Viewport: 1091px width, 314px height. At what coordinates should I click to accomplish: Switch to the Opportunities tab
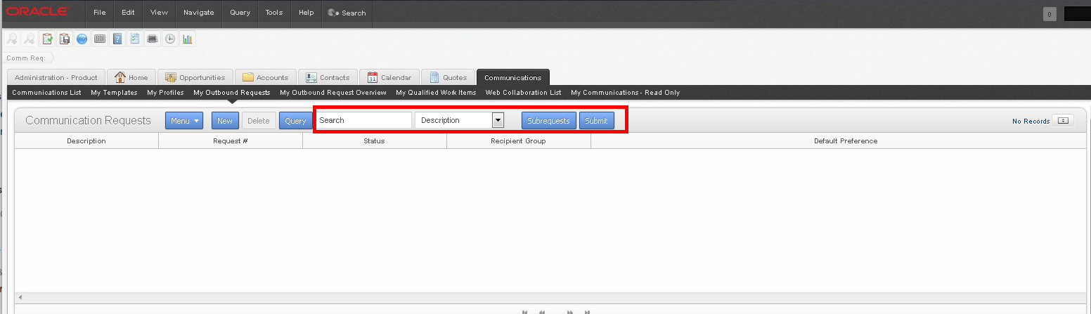pos(195,77)
